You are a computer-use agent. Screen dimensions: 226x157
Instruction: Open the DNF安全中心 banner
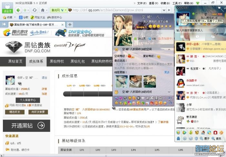coord(80,33)
